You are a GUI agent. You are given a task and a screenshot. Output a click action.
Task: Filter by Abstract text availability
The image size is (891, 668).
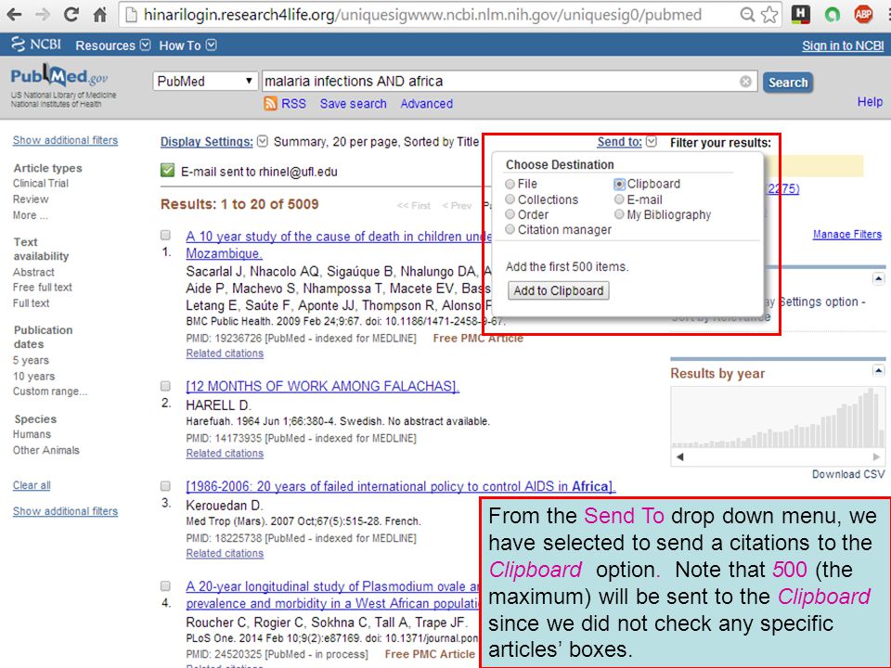(33, 272)
